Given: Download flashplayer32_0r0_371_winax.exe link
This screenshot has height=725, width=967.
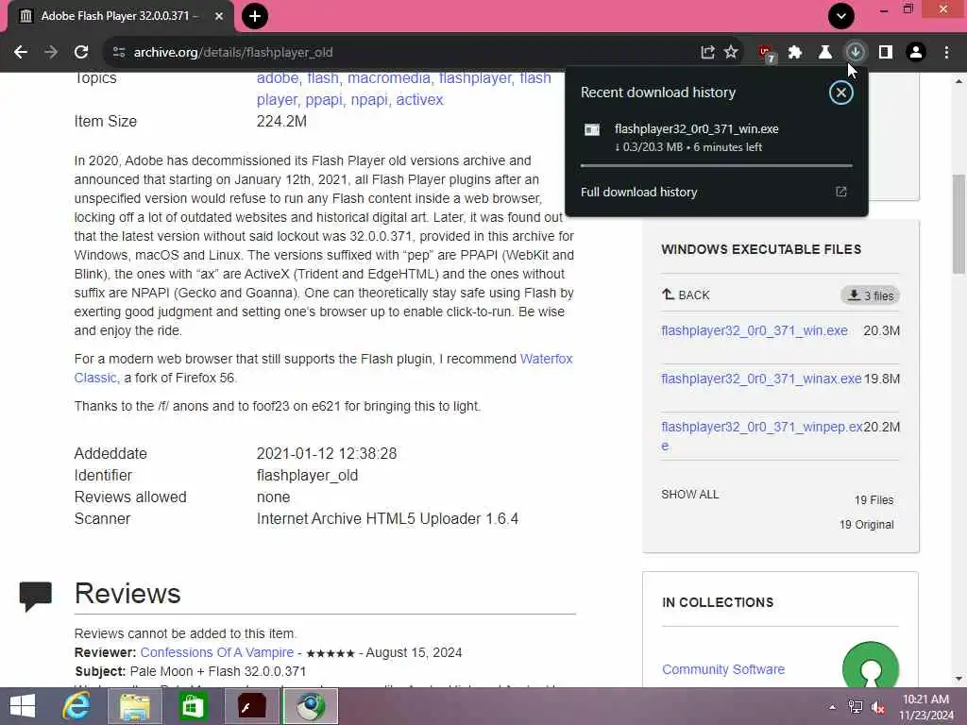Looking at the screenshot, I should pos(761,379).
